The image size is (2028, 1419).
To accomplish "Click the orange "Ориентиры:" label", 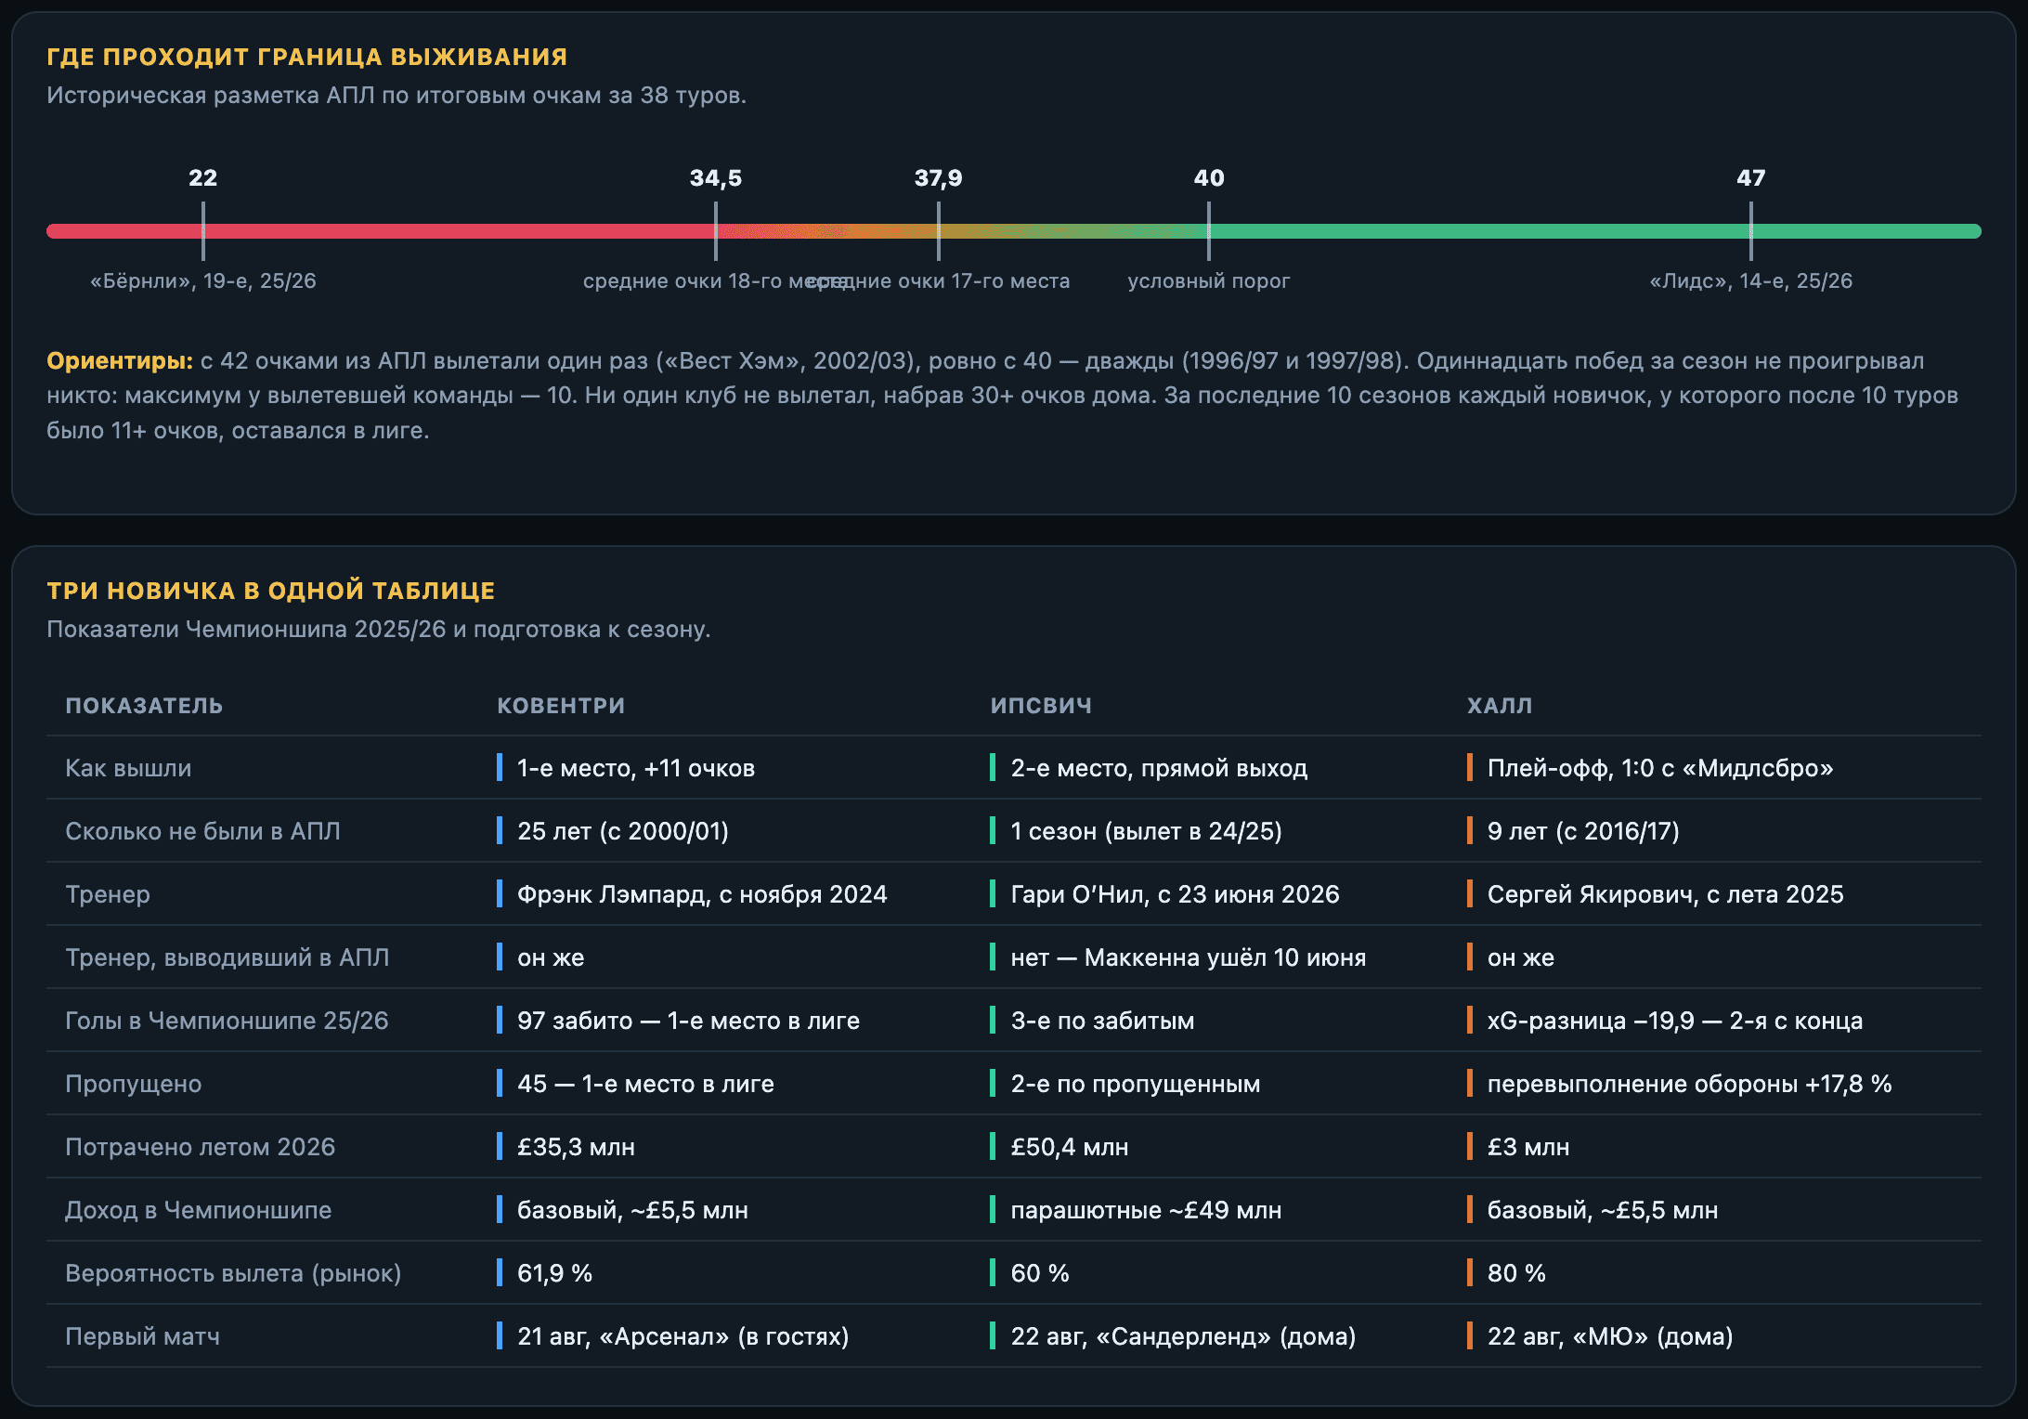I will pyautogui.click(x=120, y=360).
